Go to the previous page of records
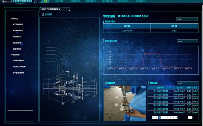 click(157, 118)
